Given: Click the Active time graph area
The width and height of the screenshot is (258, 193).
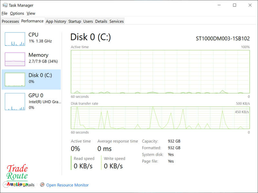Looking at the screenshot, I should click(x=160, y=72).
